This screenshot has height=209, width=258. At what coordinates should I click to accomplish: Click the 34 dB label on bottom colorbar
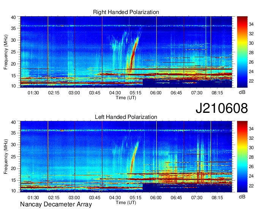(251, 129)
